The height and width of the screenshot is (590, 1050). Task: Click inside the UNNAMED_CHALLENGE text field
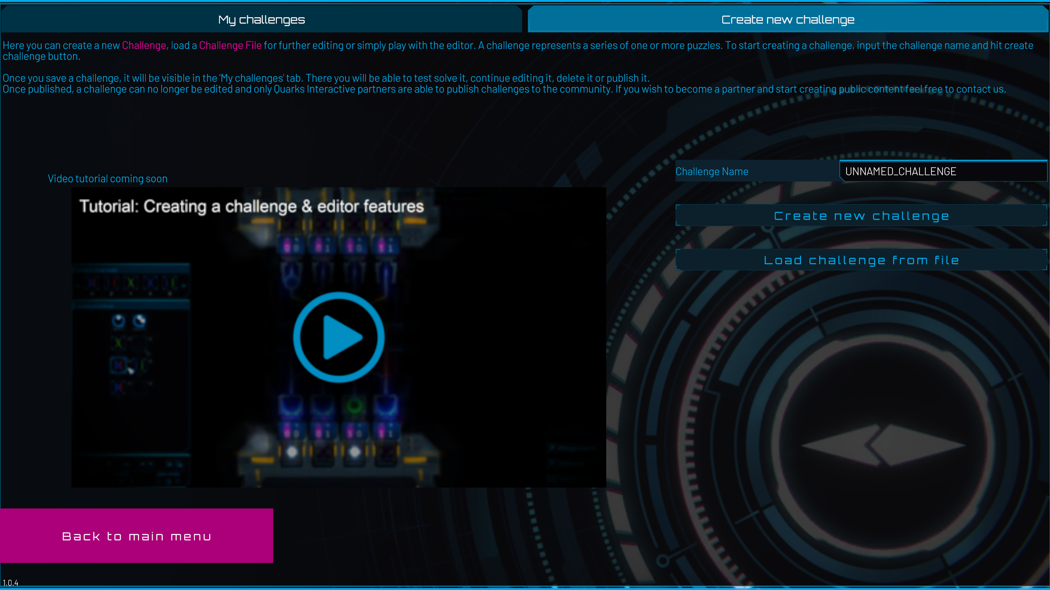(943, 172)
